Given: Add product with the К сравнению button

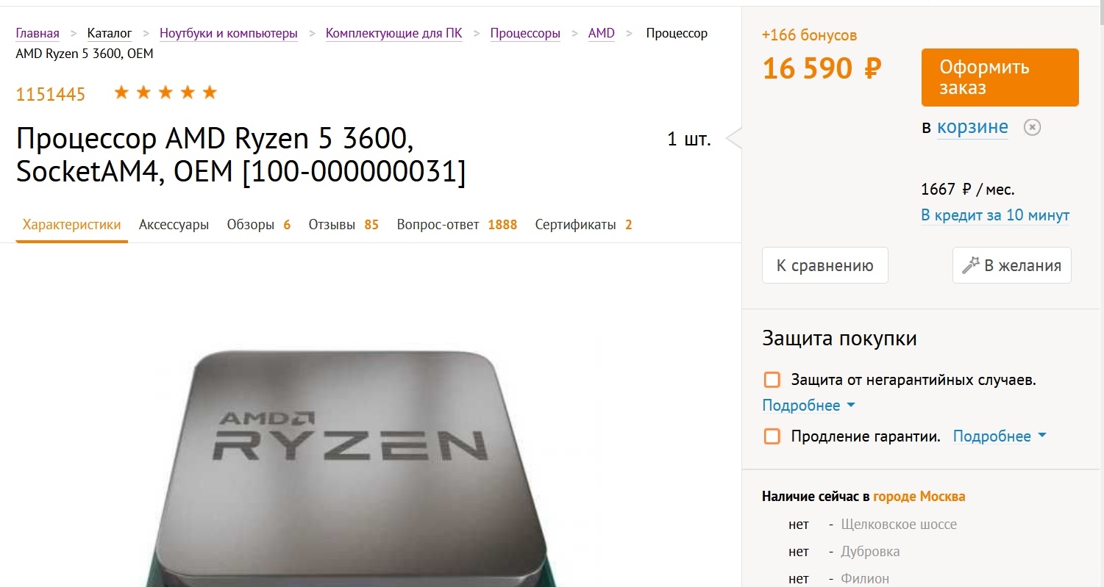Looking at the screenshot, I should coord(825,265).
